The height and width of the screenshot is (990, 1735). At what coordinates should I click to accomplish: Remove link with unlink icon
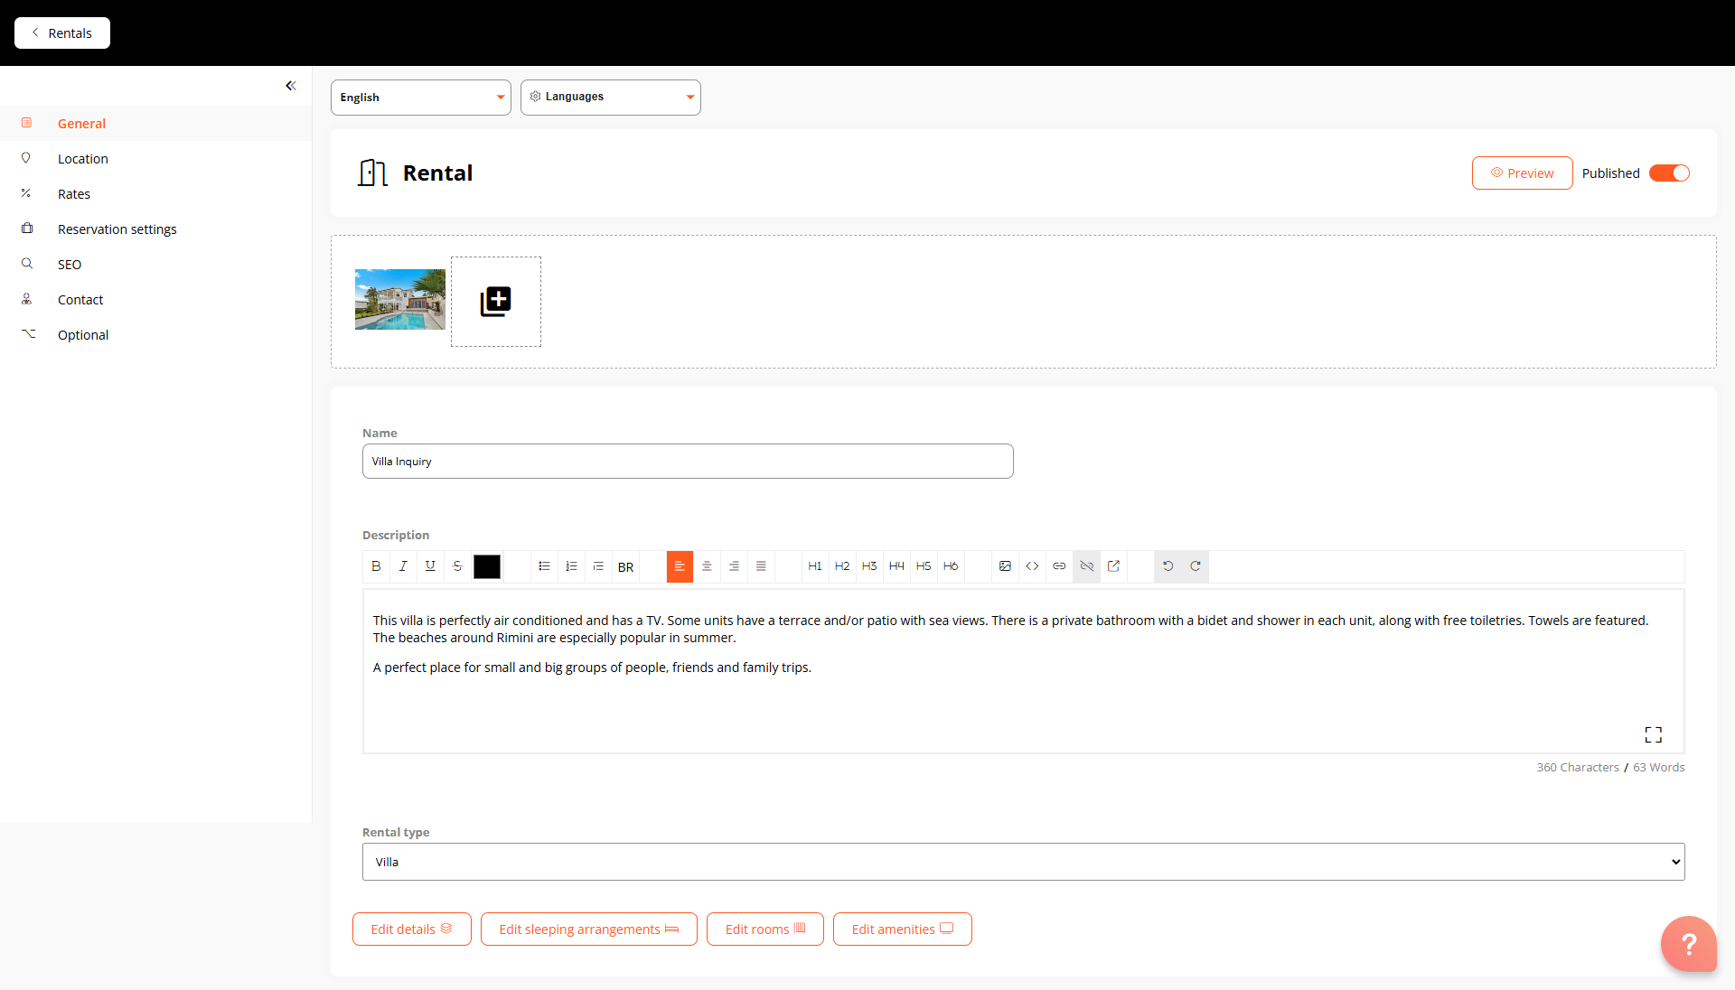(x=1086, y=566)
